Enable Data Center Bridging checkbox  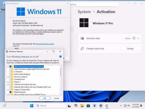(10, 74)
